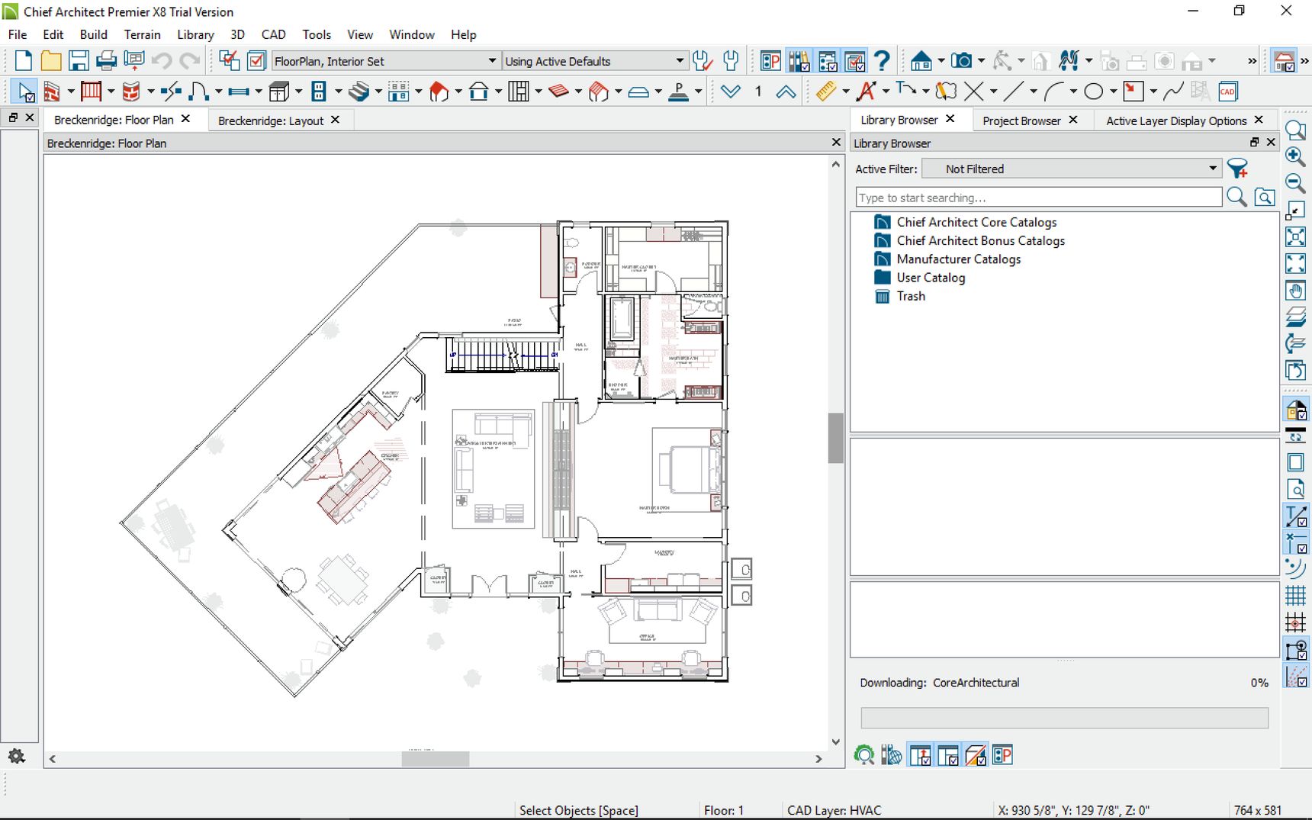
Task: Toggle Active Layer Display Options button
Action: (856, 61)
